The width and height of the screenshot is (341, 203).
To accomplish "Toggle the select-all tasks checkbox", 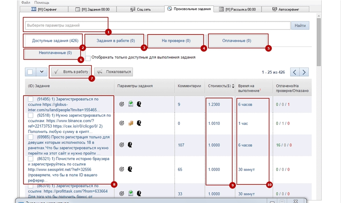I will [x=30, y=72].
